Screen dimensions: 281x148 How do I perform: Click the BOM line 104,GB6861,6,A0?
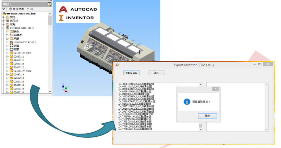click(134, 94)
